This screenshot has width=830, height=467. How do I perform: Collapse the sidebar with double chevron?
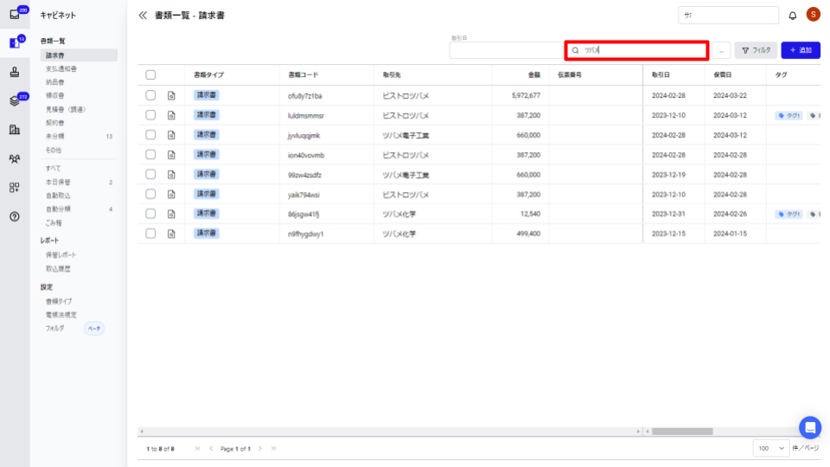coord(143,16)
